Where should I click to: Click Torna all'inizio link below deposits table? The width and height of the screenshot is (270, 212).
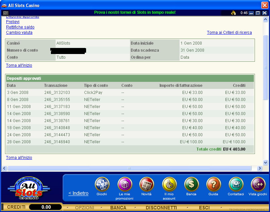pyautogui.click(x=19, y=158)
